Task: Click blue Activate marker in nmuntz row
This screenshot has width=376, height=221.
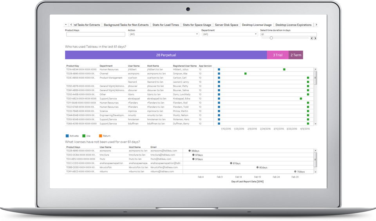Action: (x=219, y=115)
